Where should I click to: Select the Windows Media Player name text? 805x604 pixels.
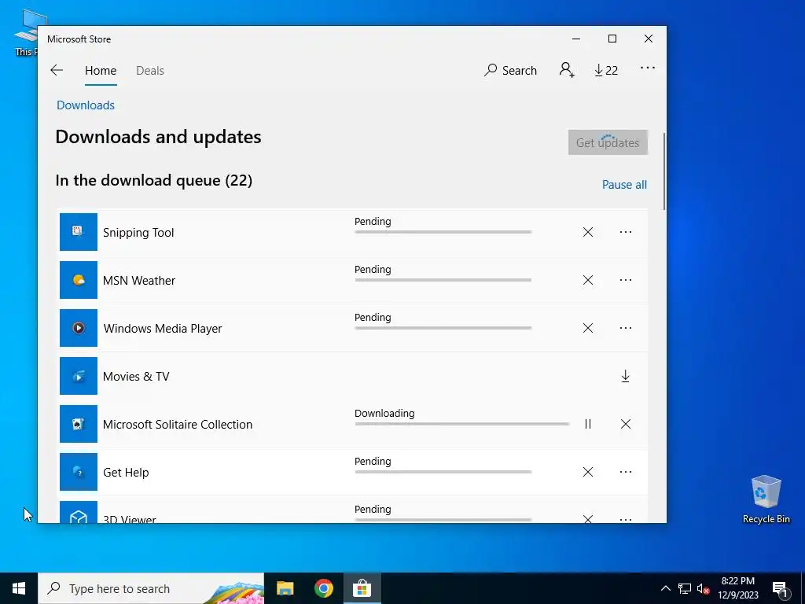point(163,329)
